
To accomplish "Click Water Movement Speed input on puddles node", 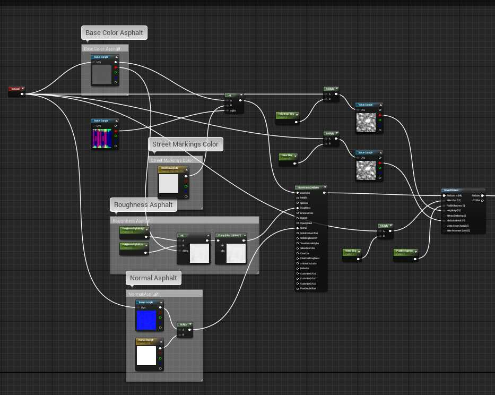I will pyautogui.click(x=458, y=230).
